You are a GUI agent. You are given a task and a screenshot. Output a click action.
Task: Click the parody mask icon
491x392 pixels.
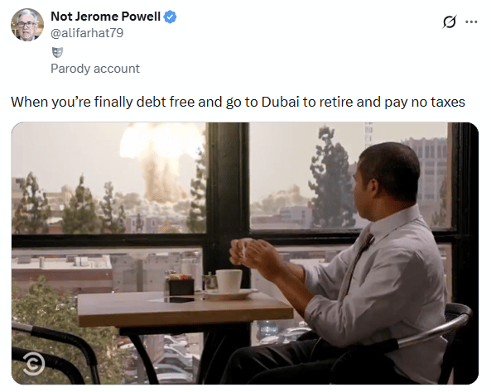point(57,52)
